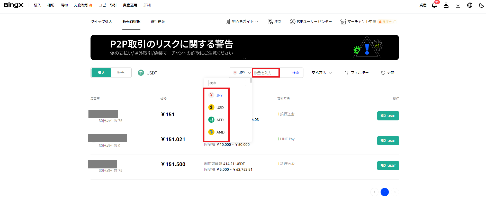The width and height of the screenshot is (486, 219).
Task: Open the 資産運用 menu
Action: (130, 5)
